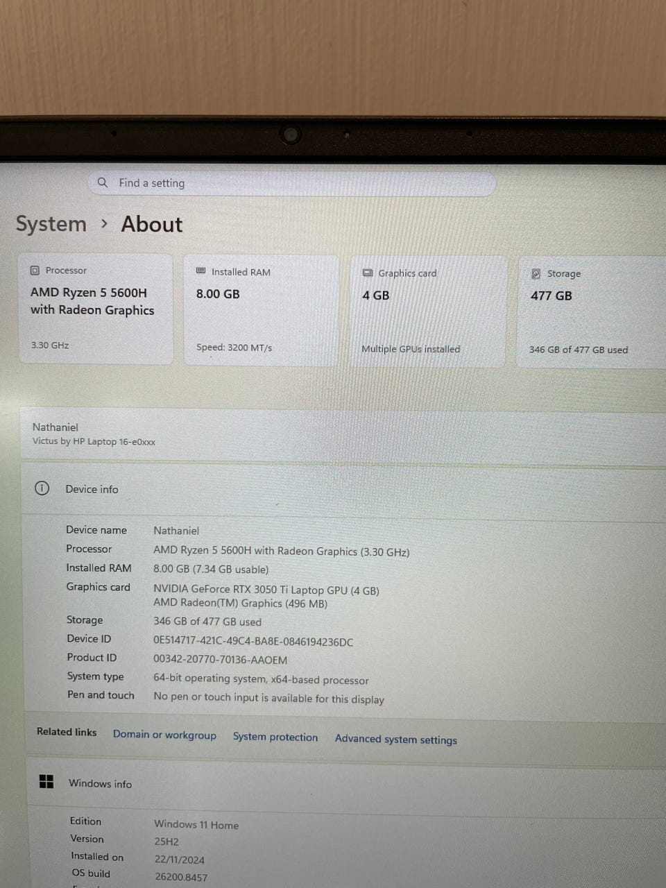Select AMD Radeon(TM) Graphics (496 MB) line
Viewport: 666px width, 888px height.
coord(241,604)
